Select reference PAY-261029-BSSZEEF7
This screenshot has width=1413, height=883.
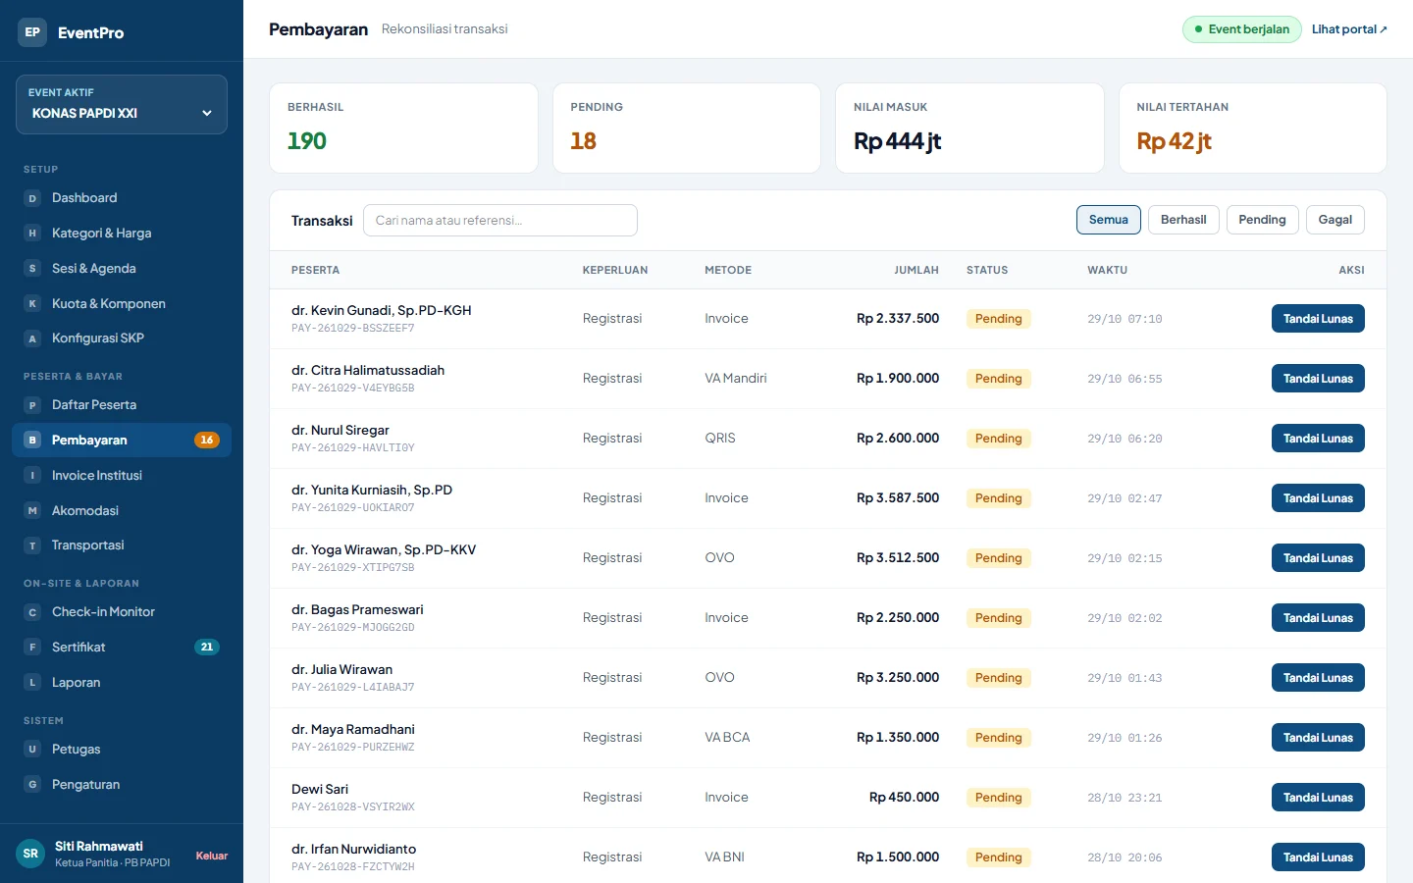click(x=353, y=329)
